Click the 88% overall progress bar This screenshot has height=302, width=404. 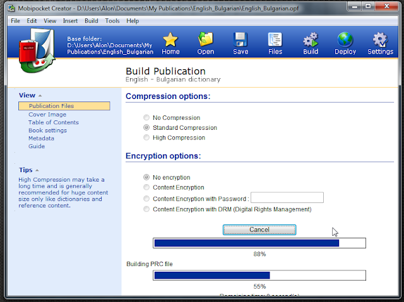point(259,243)
